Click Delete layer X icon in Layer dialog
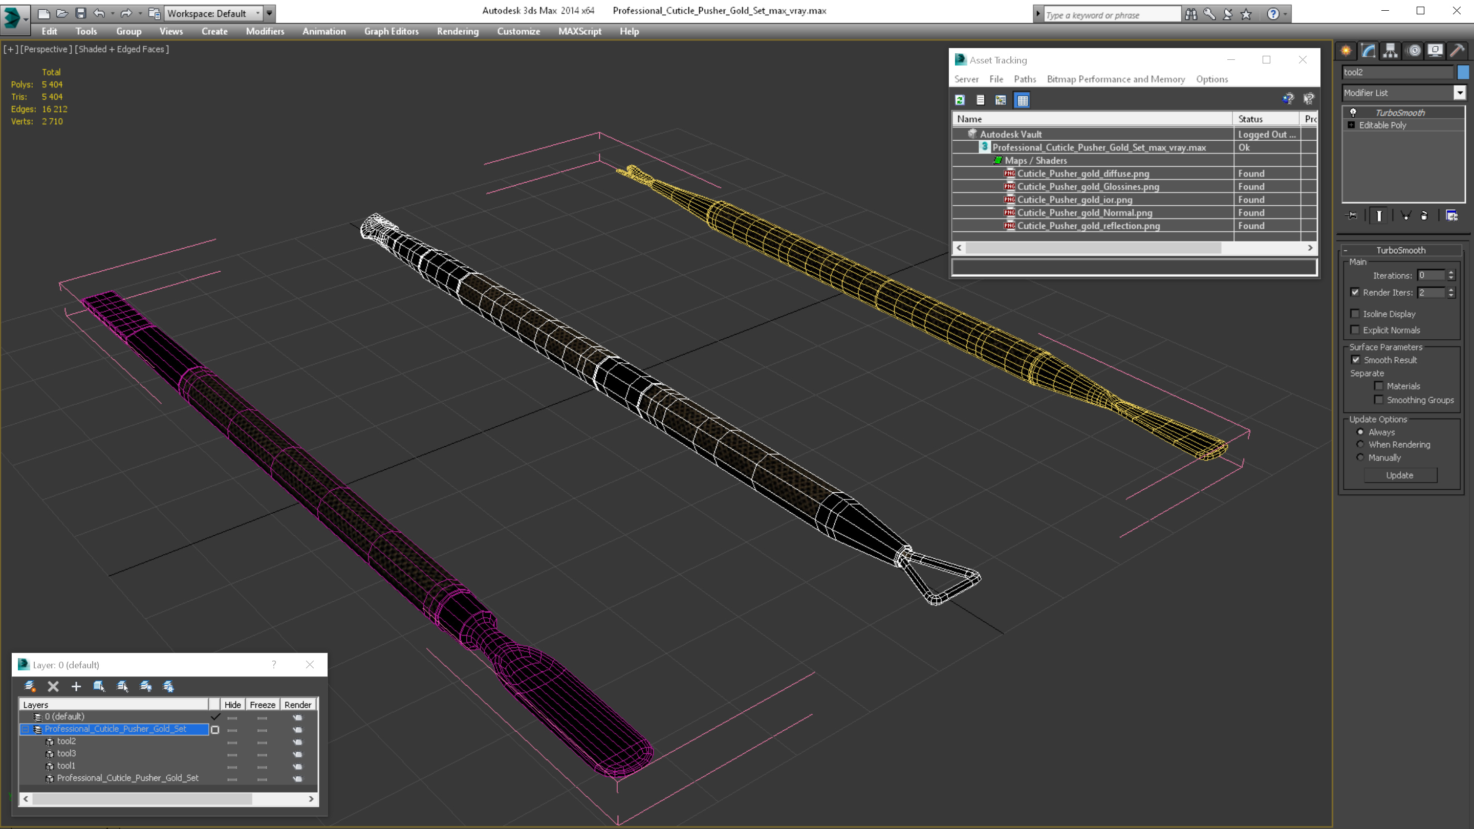The height and width of the screenshot is (829, 1474). tap(53, 686)
